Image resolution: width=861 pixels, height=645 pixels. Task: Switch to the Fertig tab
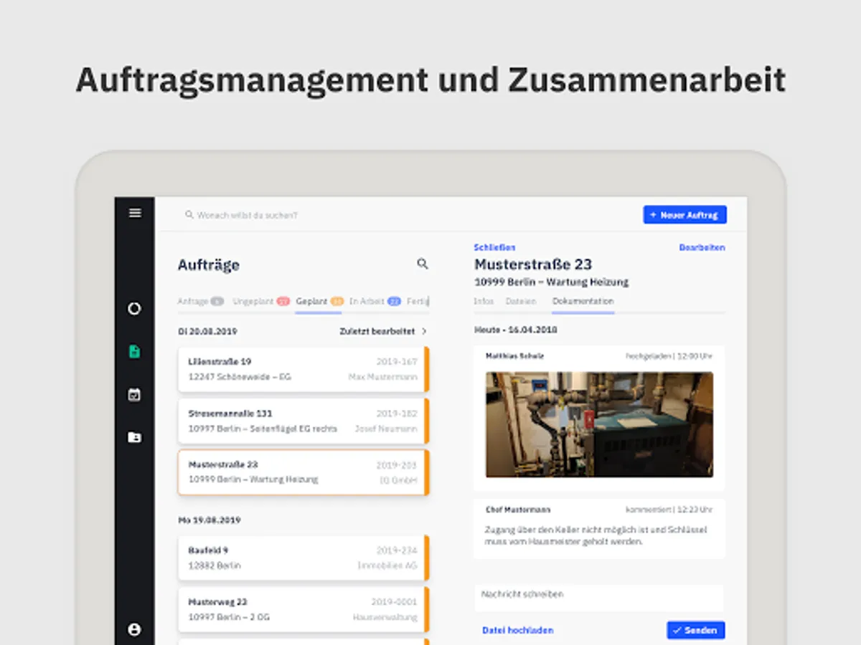pyautogui.click(x=418, y=302)
